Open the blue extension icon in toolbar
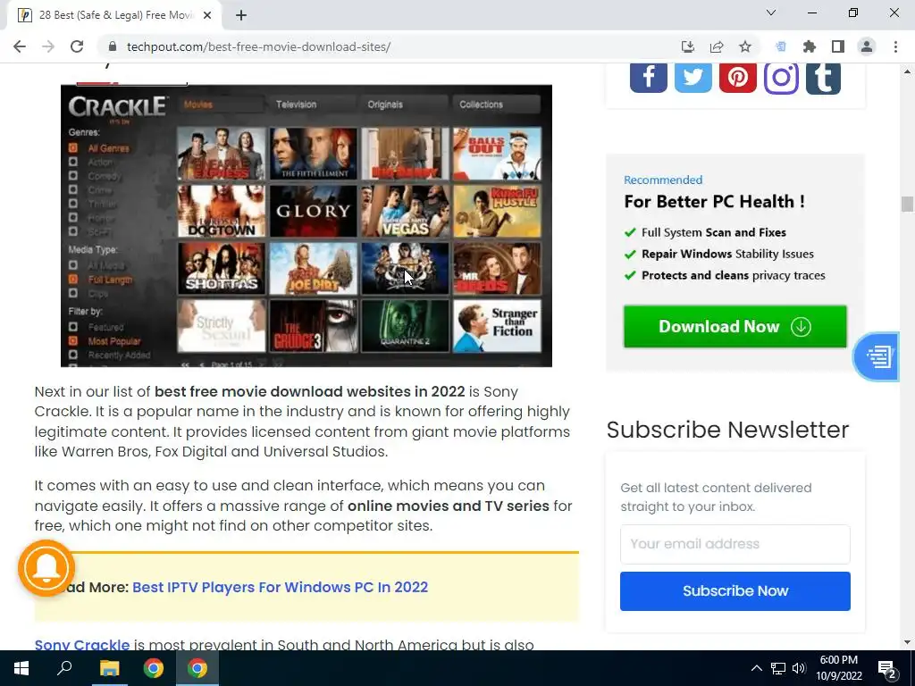This screenshot has height=686, width=915. point(781,46)
